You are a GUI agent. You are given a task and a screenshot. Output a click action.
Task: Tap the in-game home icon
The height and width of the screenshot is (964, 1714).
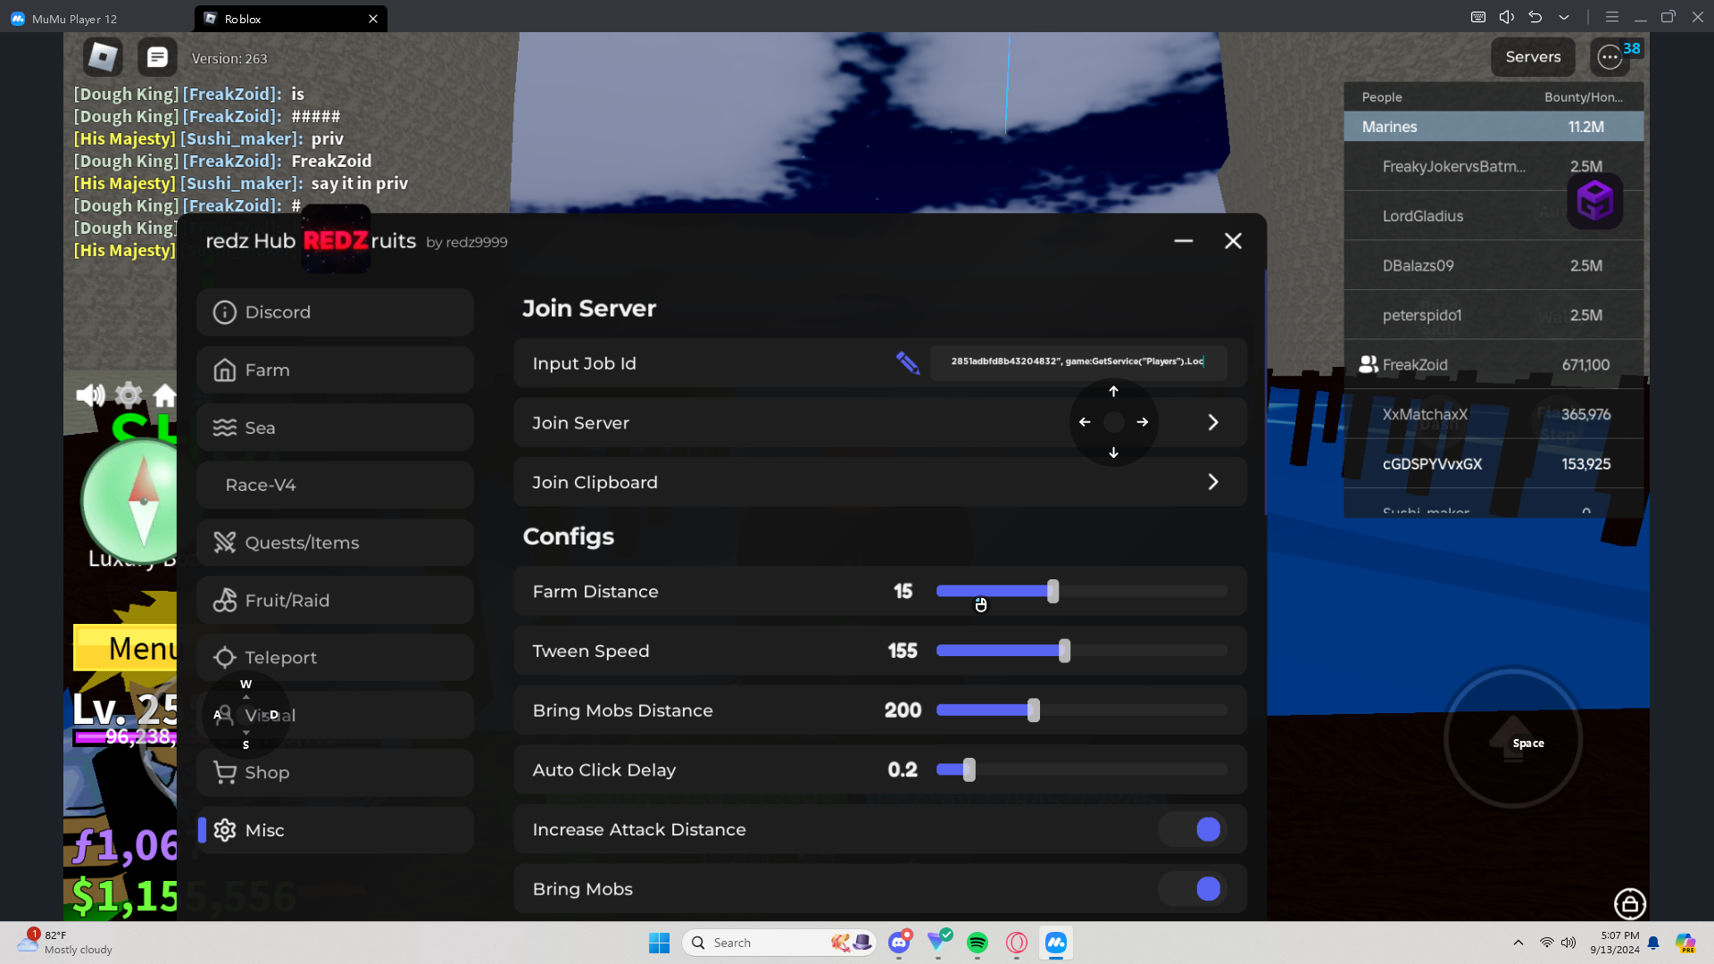(x=165, y=395)
